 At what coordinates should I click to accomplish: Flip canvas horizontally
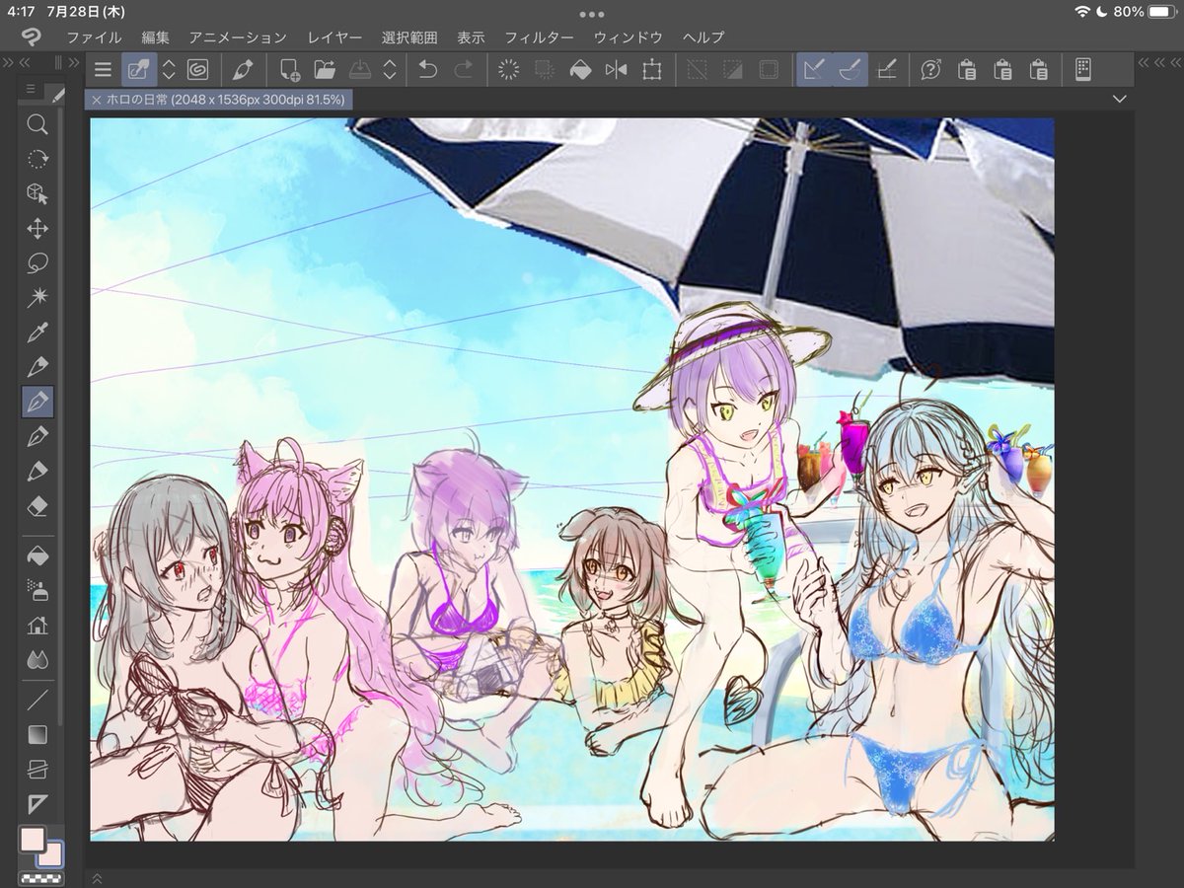pos(616,69)
